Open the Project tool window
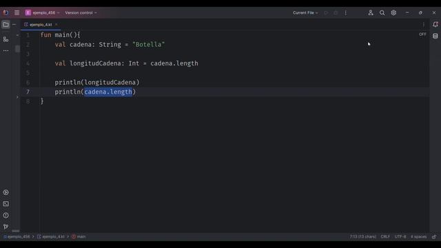The height and width of the screenshot is (248, 441). pyautogui.click(x=6, y=25)
